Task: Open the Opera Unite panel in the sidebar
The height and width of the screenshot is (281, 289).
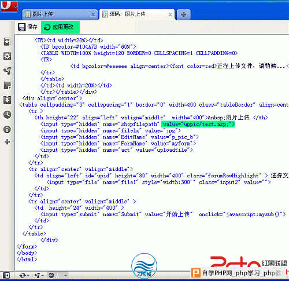Action: [x=7, y=71]
